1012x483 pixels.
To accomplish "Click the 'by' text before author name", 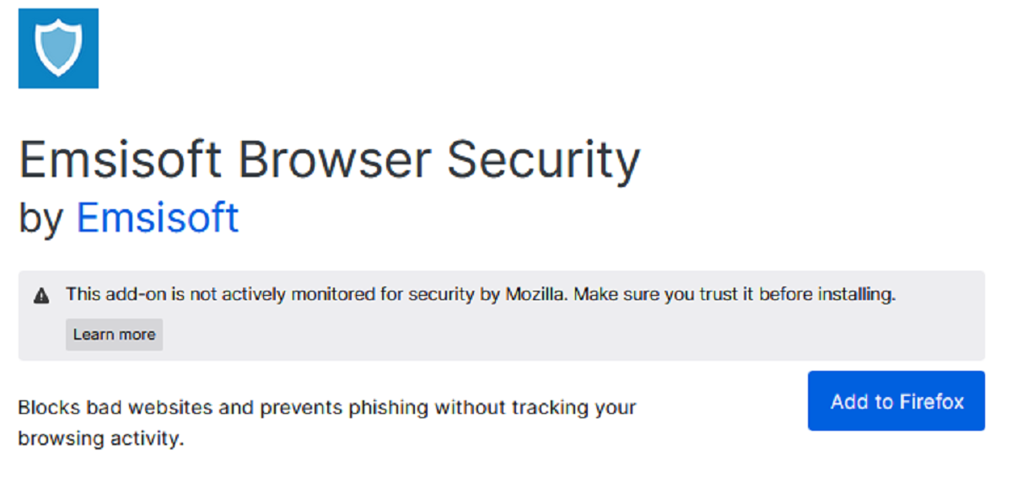I will click(x=41, y=219).
